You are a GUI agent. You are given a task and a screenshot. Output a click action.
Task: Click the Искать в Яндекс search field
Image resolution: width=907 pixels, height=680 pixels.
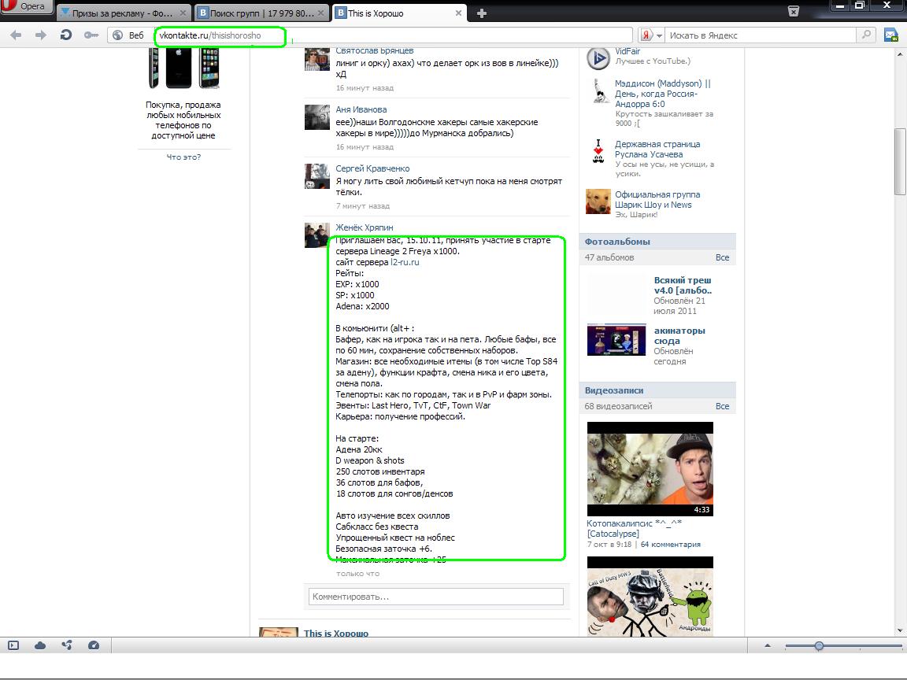coord(760,35)
